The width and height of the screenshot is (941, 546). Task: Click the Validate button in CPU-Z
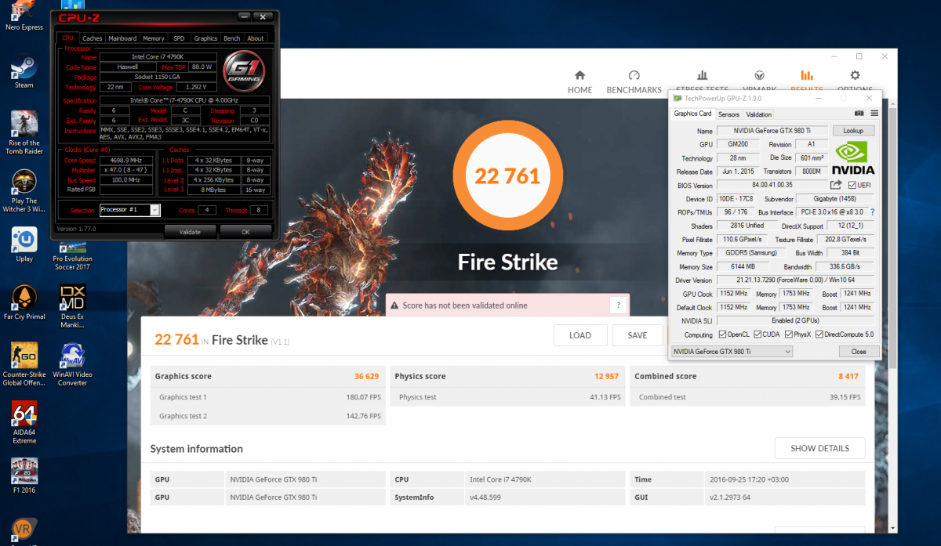pos(190,232)
